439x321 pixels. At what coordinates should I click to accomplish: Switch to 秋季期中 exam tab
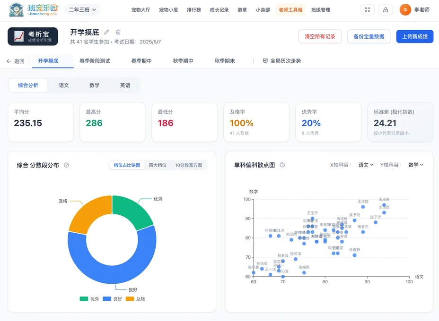click(x=183, y=61)
